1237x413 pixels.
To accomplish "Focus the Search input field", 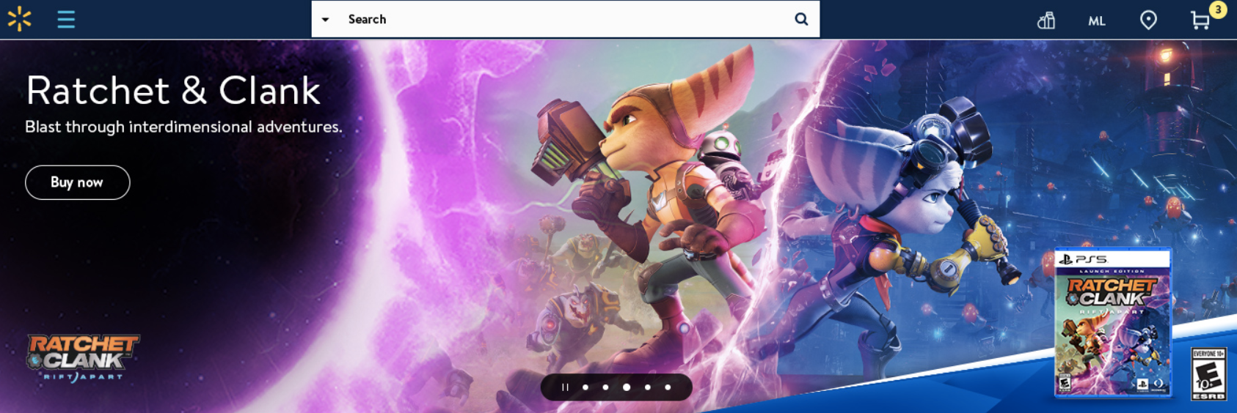I will click(565, 19).
